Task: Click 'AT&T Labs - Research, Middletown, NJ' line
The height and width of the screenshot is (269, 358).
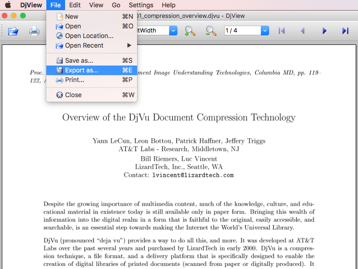Action: [179, 149]
